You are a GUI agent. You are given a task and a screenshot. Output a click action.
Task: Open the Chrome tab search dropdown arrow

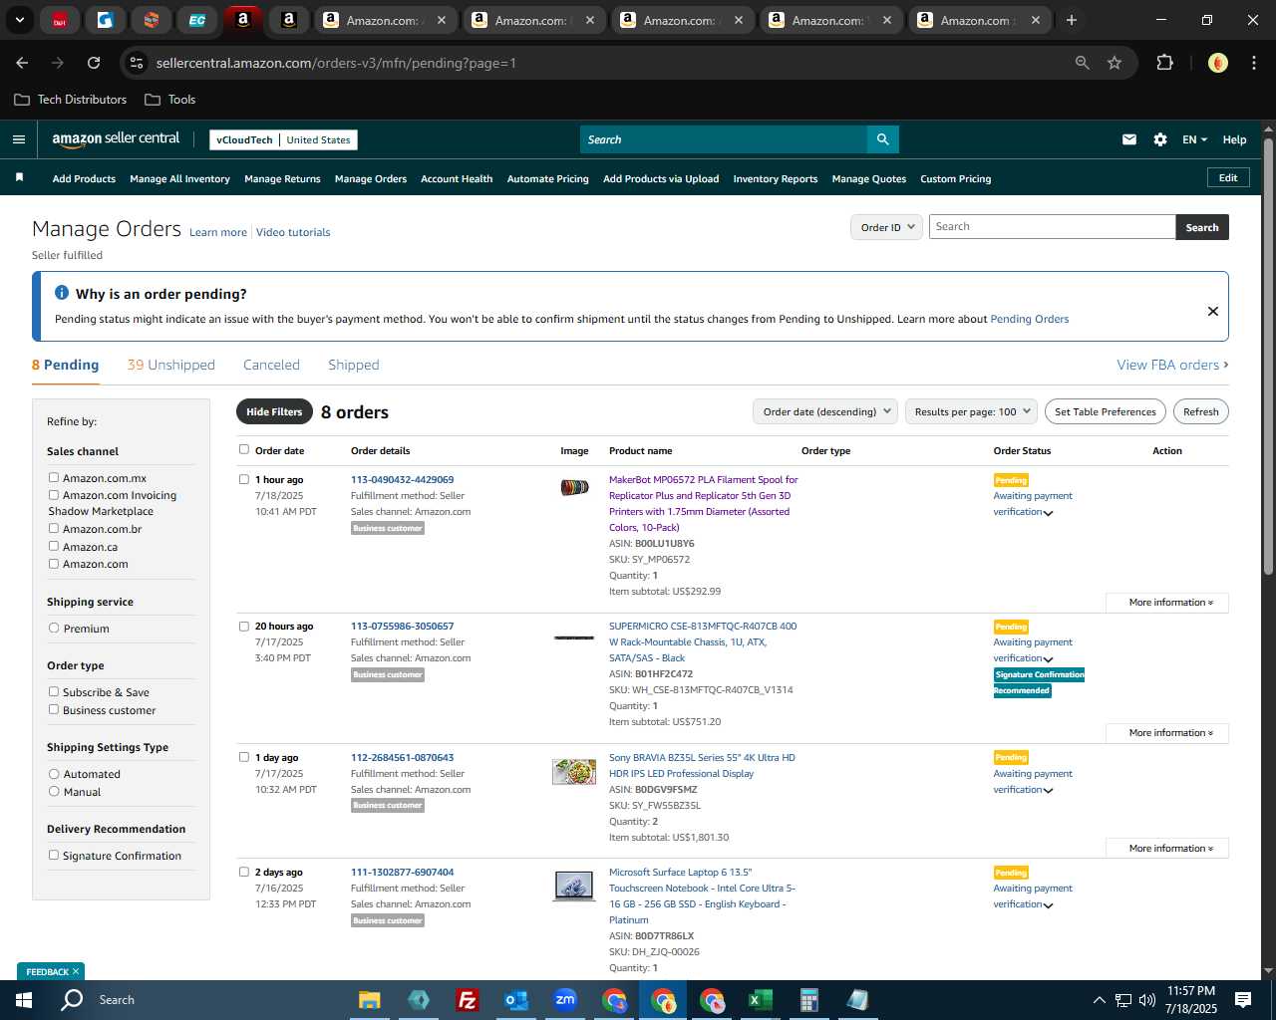coord(20,20)
